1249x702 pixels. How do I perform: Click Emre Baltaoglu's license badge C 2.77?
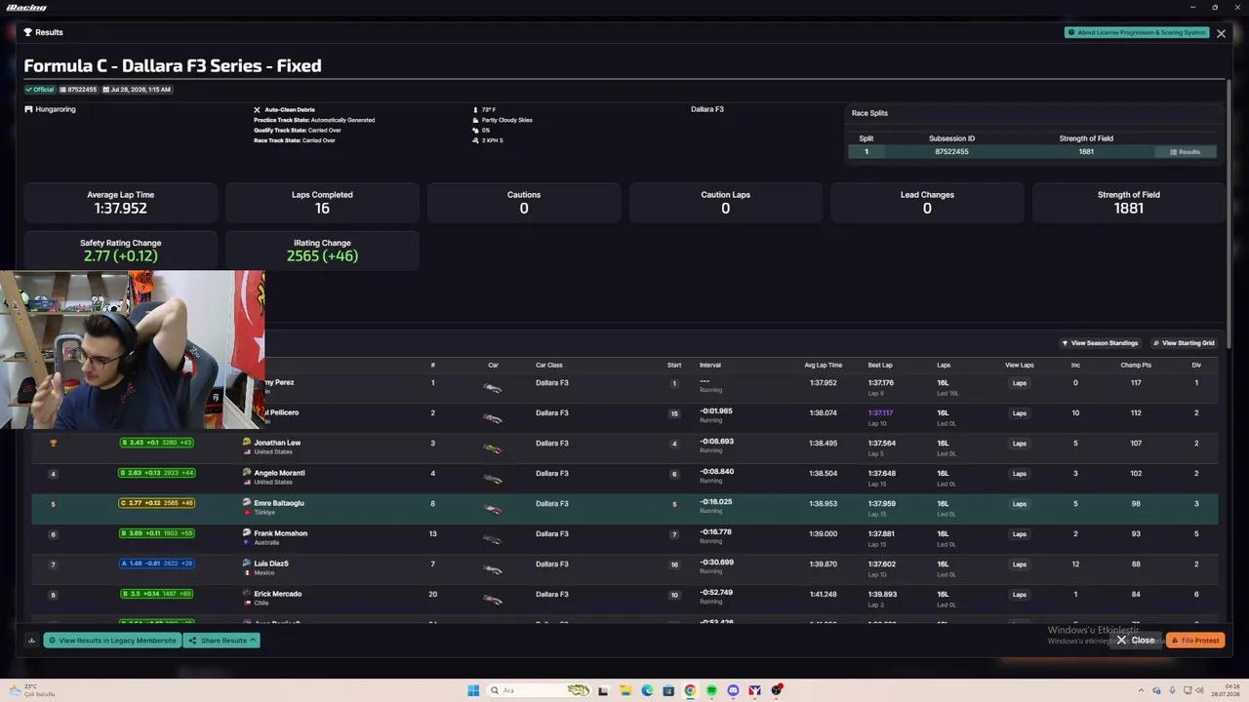pyautogui.click(x=157, y=503)
